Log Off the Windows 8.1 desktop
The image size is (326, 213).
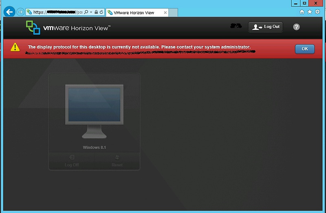(x=72, y=161)
